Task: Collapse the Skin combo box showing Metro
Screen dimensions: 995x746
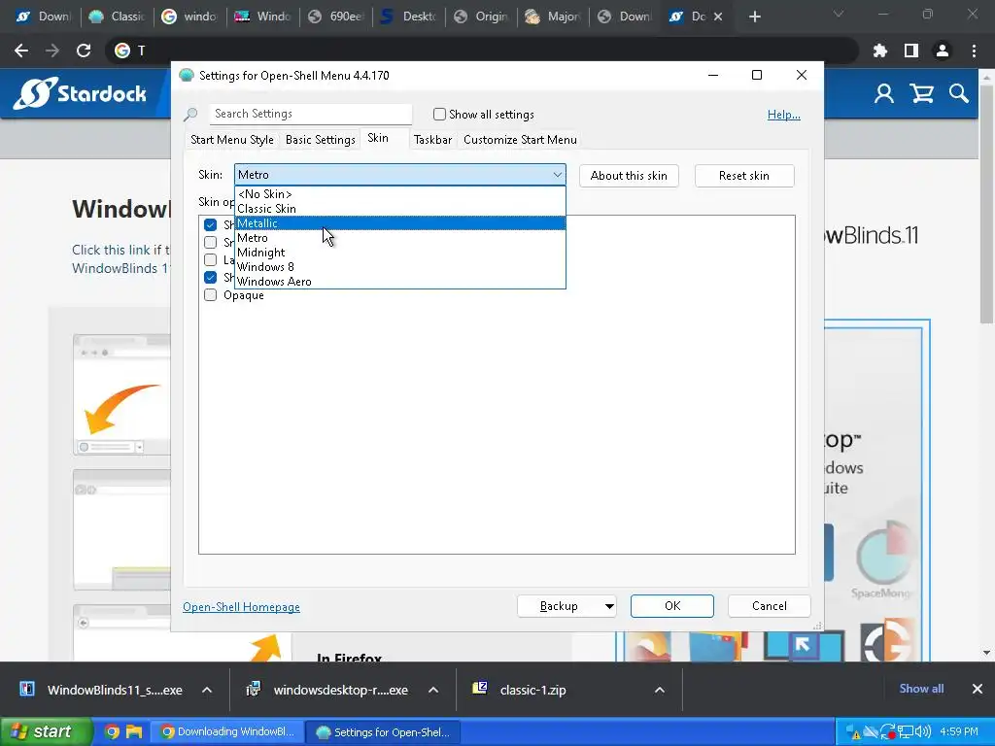Action: tap(399, 175)
